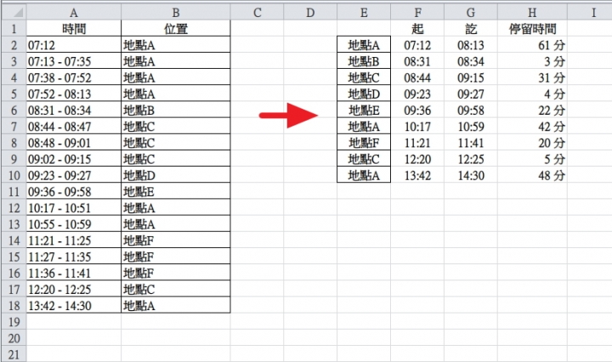The height and width of the screenshot is (362, 612).
Task: Click 地點D in column B
Action: [176, 175]
